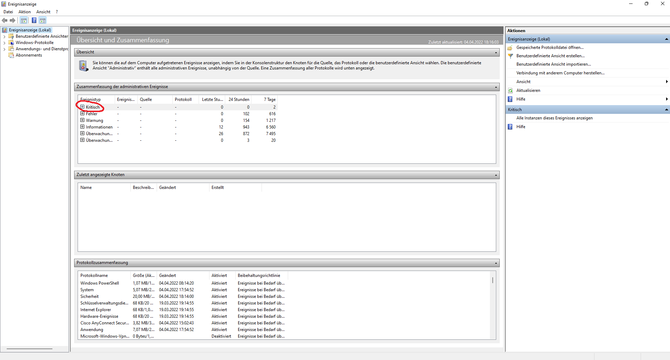670x360 pixels.
Task: Click Benutzerdefinierte Ansicht importieren action
Action: tap(554, 64)
